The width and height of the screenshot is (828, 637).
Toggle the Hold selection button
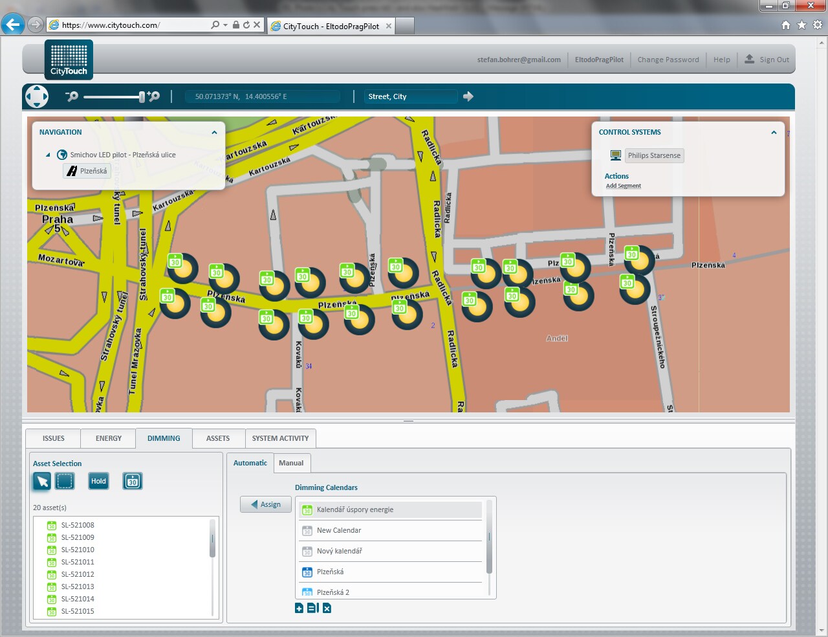98,481
